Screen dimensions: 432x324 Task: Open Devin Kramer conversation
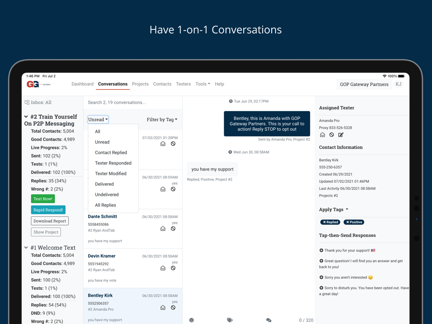pos(133,268)
